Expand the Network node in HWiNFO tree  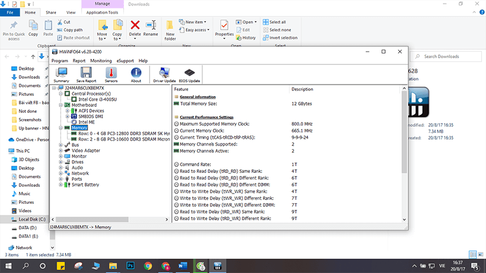click(61, 174)
